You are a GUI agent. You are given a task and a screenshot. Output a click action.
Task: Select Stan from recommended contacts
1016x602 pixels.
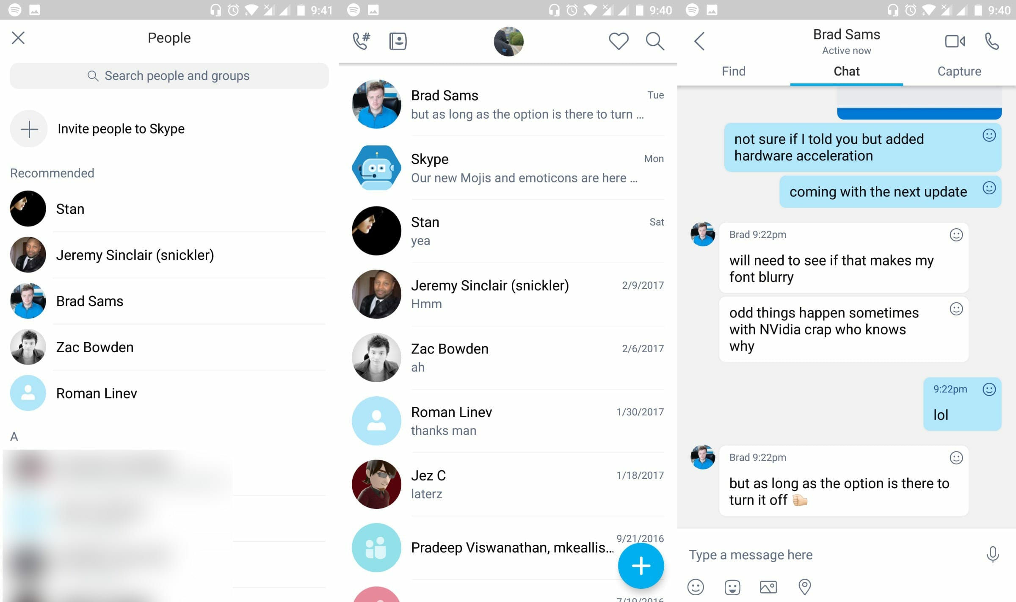point(69,209)
